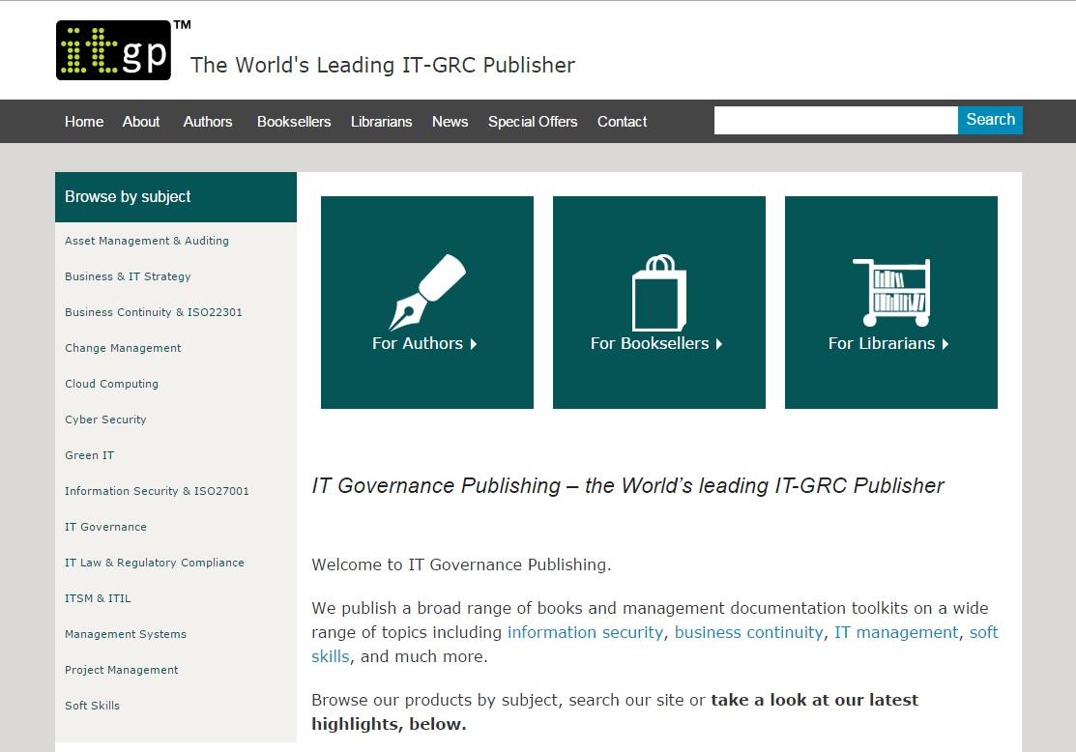1076x752 pixels.
Task: Click the ITGP logo
Action: [113, 50]
